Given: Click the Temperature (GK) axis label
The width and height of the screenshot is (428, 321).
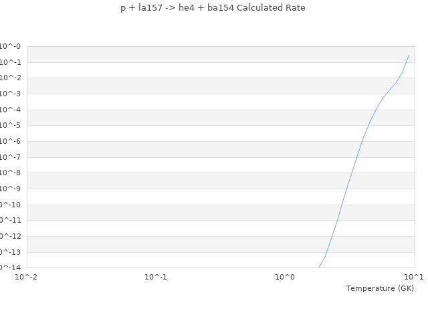Looking at the screenshot, I should pyautogui.click(x=380, y=288).
